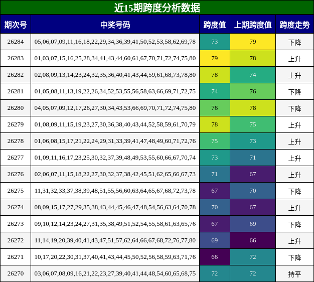Click issue number 26273
This screenshot has height=282, width=314.
16,224
